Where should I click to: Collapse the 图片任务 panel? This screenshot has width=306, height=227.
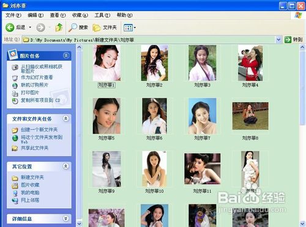pos(66,56)
